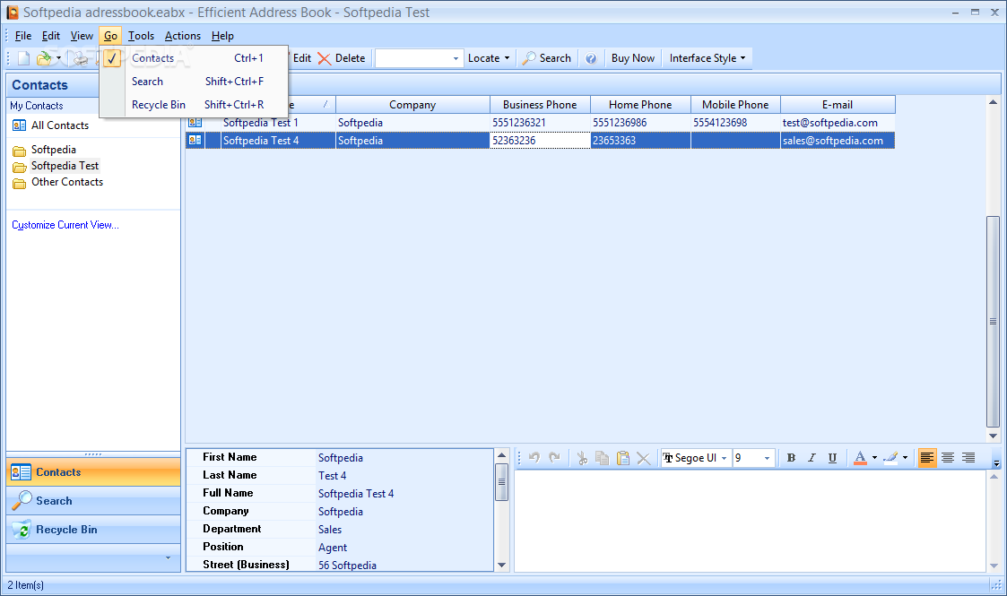Switch to the Contacts navigation pane button
Screen dimensions: 1007x596
pyautogui.click(x=93, y=472)
